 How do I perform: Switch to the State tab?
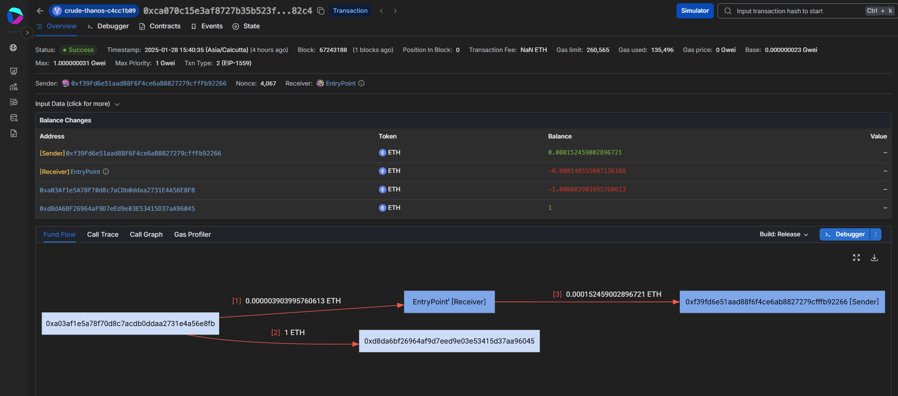(246, 26)
